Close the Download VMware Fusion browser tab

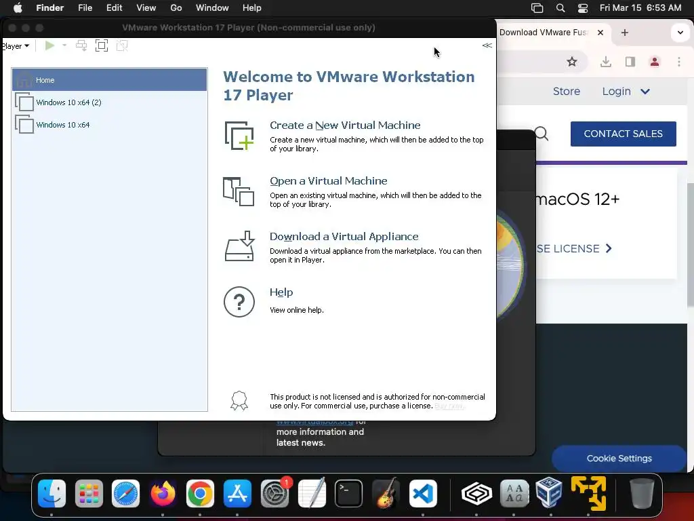600,33
